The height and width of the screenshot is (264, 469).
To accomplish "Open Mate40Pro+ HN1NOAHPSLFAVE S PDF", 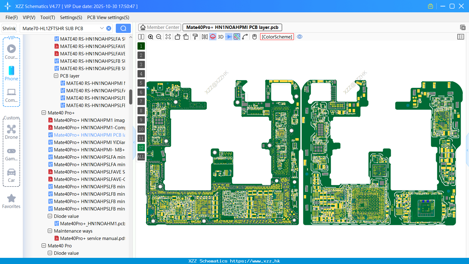I will pos(87,172).
